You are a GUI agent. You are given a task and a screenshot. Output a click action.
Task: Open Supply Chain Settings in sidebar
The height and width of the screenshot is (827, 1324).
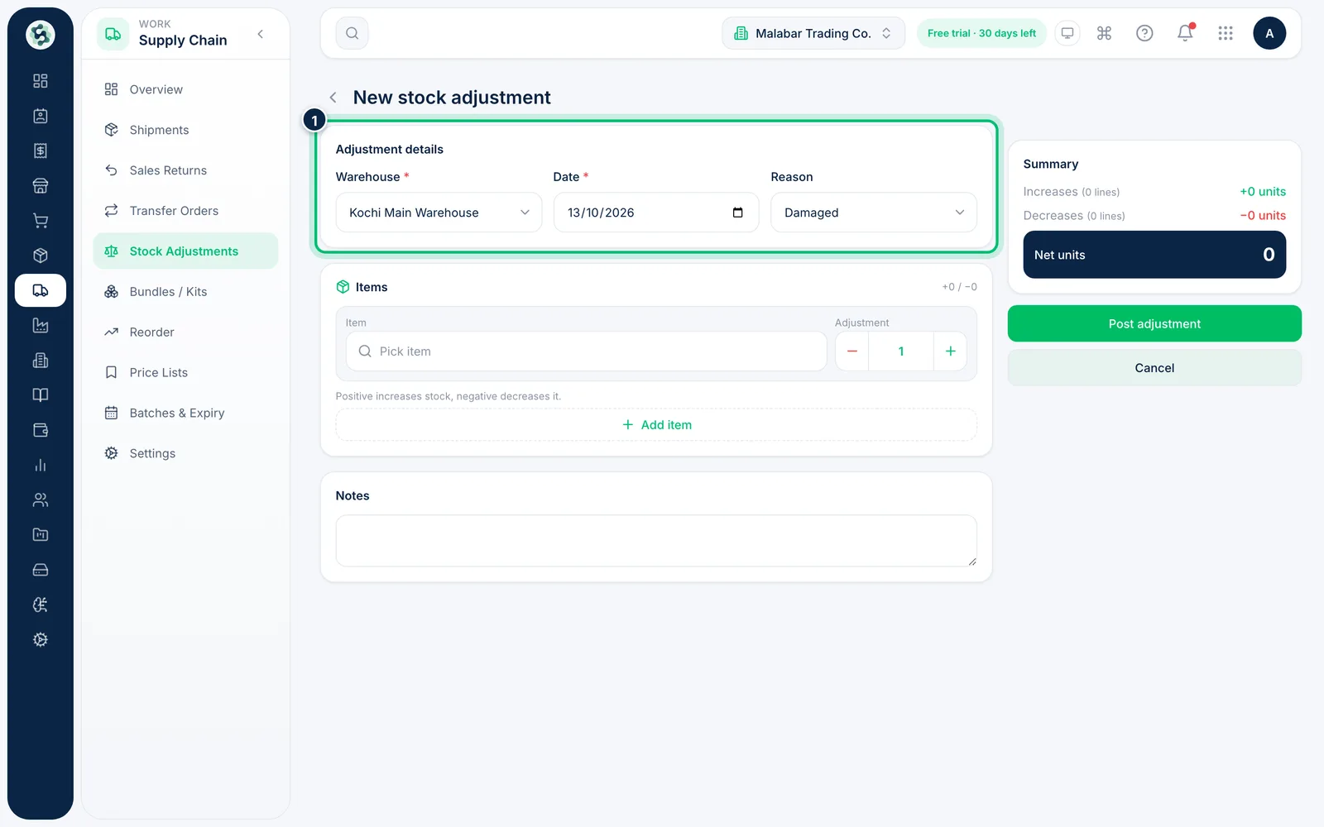pyautogui.click(x=185, y=453)
